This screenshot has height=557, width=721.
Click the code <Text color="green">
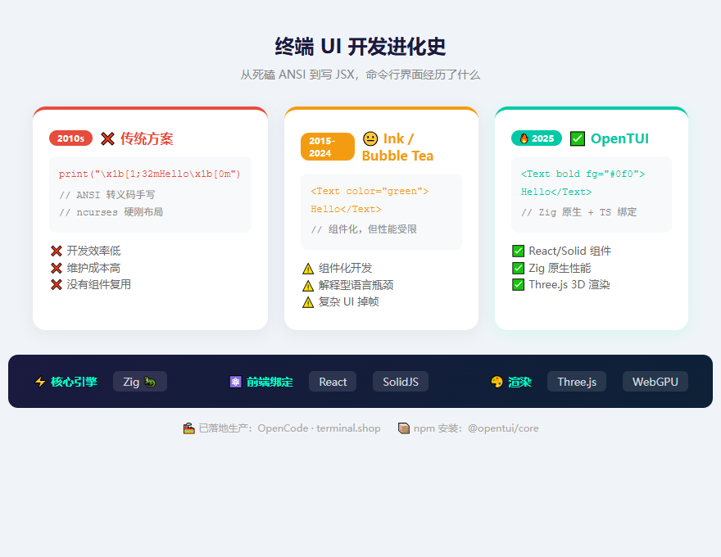click(370, 191)
